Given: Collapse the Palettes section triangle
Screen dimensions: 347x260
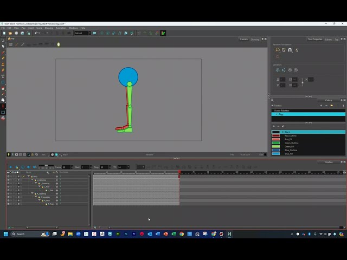Looking at the screenshot, I should (272, 106).
